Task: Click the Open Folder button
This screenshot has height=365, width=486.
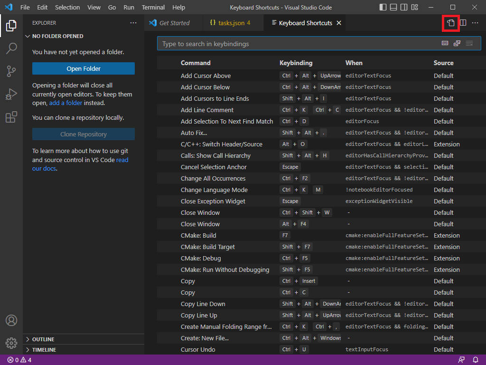Action: point(84,68)
